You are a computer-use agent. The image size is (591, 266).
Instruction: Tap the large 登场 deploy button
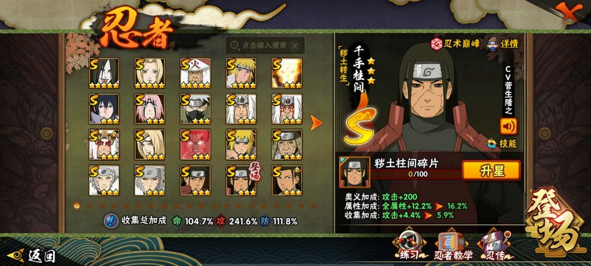555,223
